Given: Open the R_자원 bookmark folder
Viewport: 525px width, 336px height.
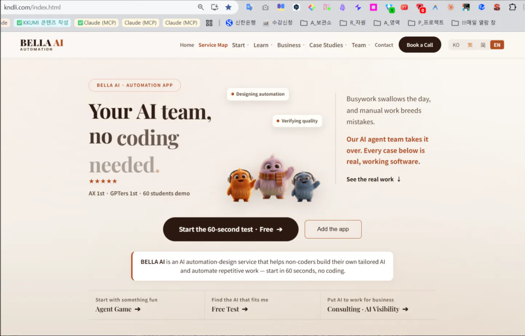Looking at the screenshot, I should point(353,23).
